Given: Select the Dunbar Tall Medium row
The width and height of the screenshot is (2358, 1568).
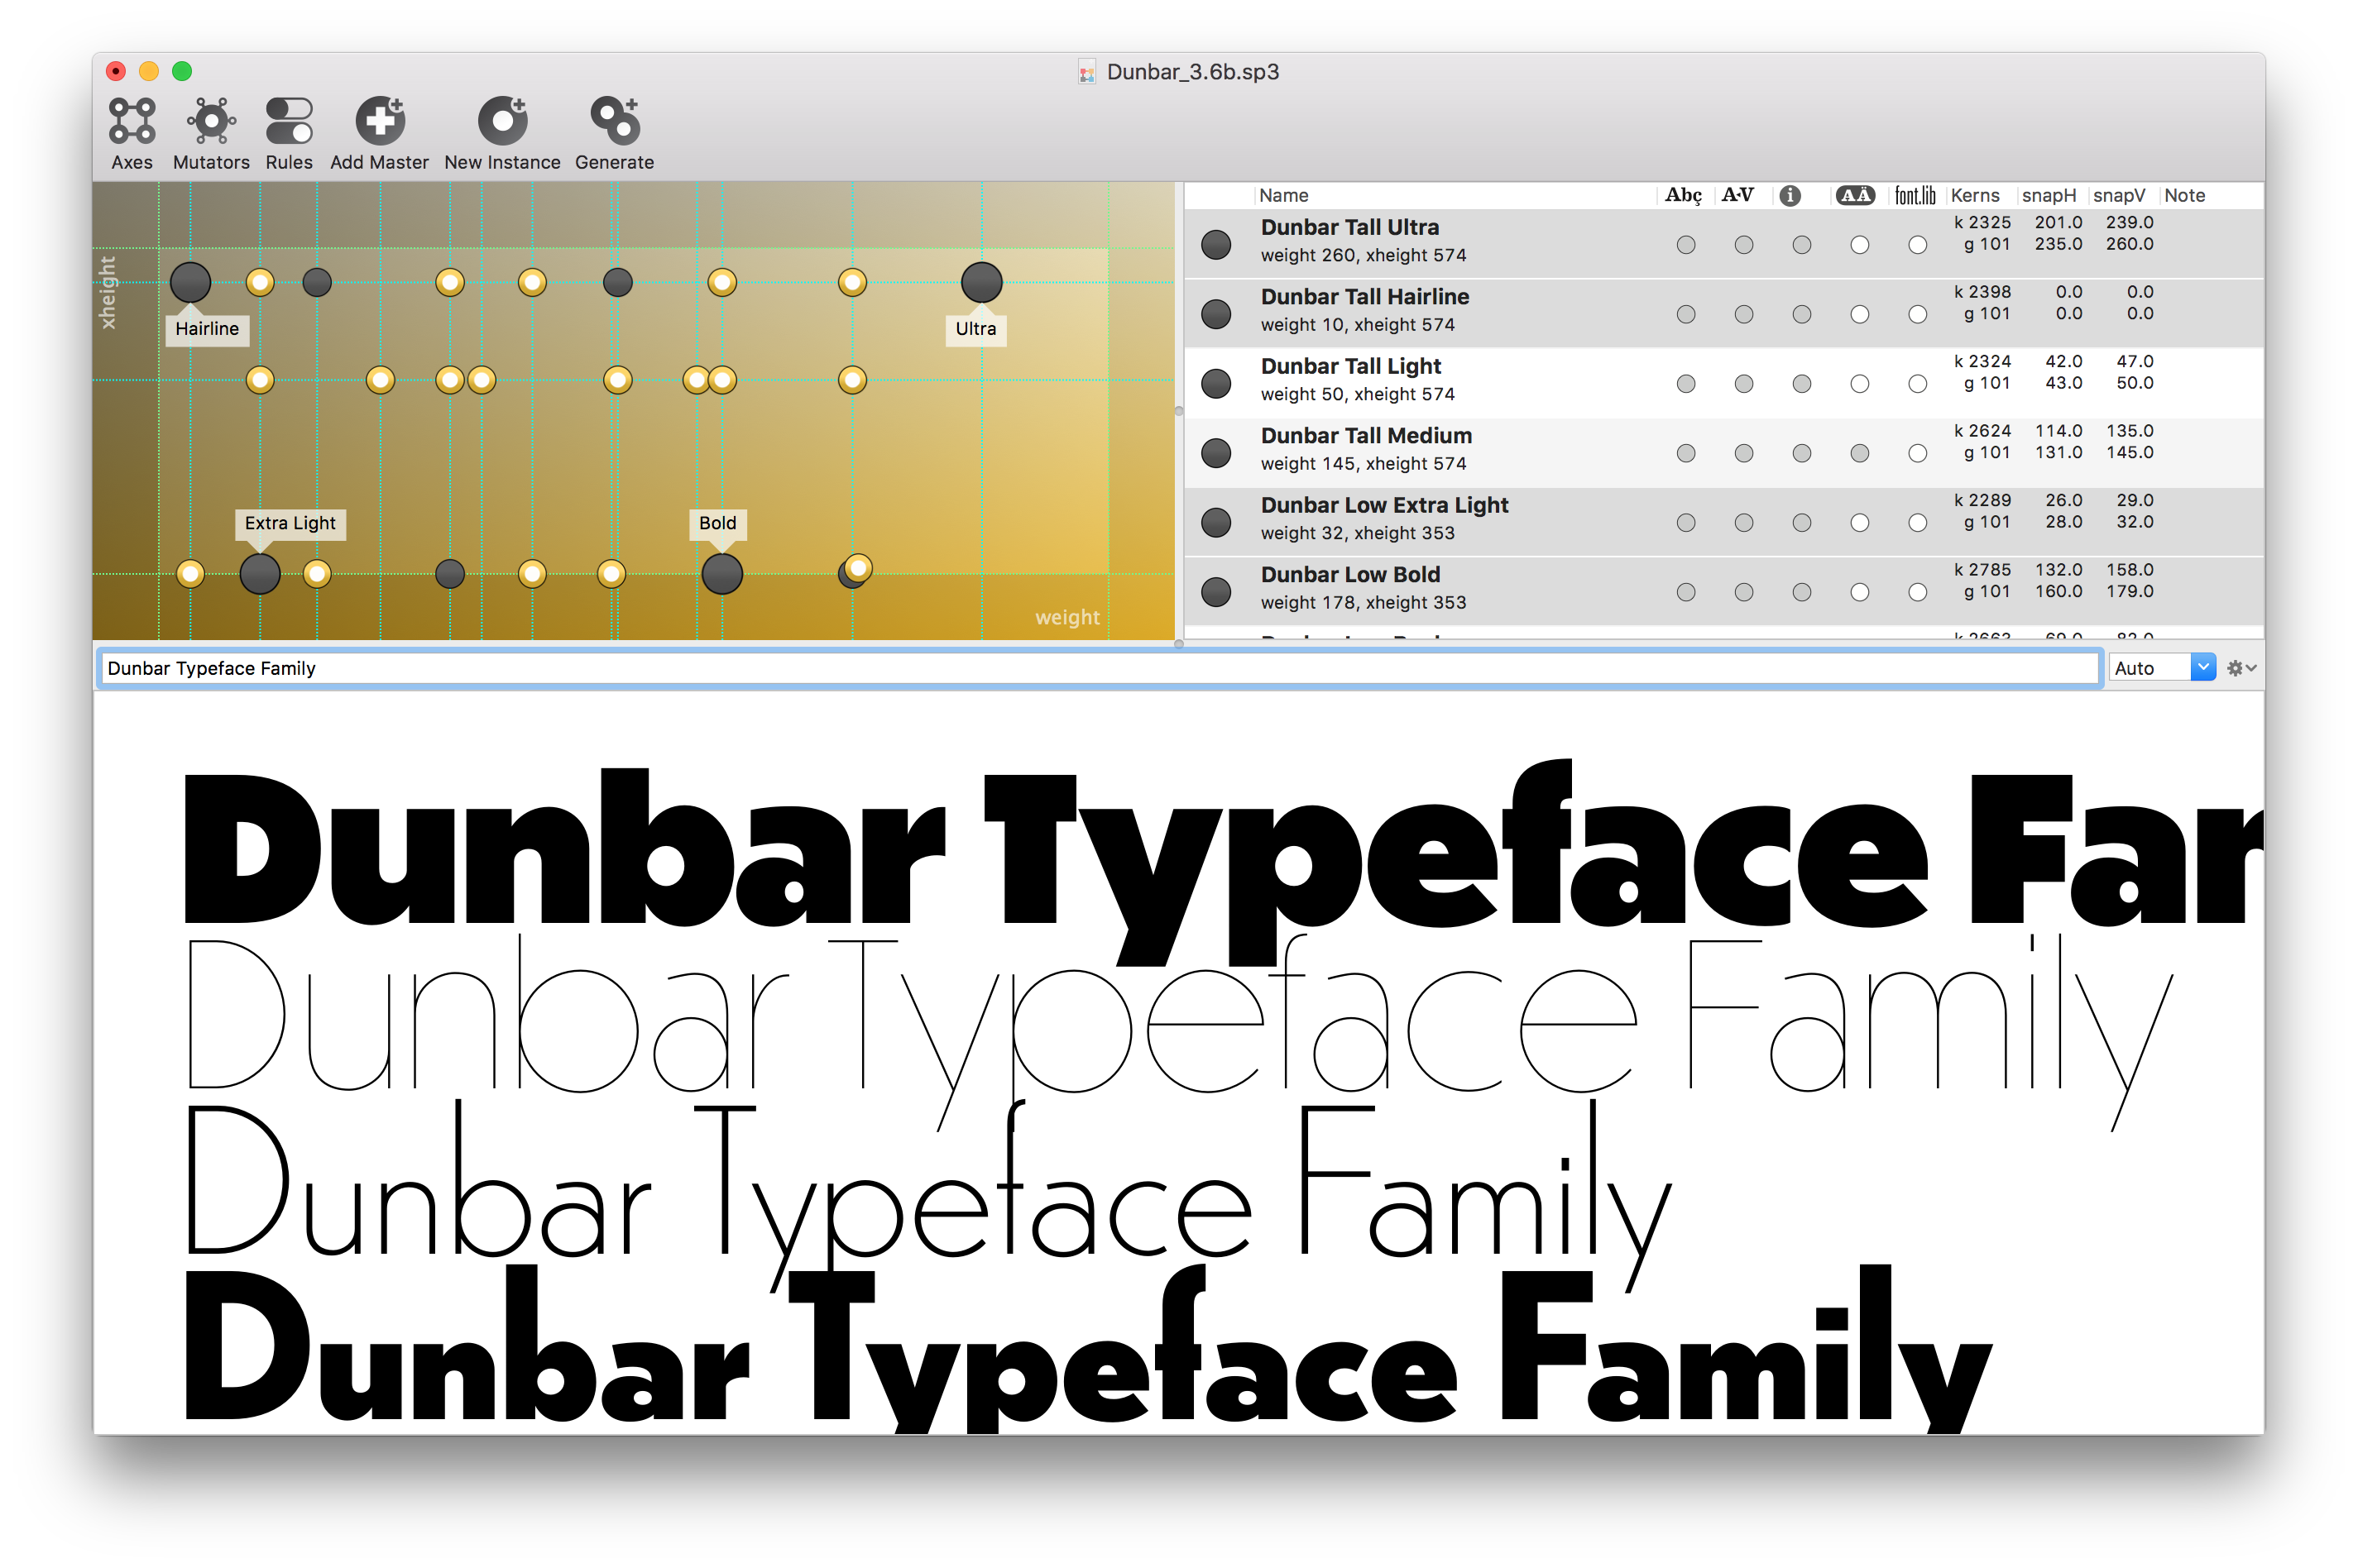Looking at the screenshot, I should coord(1723,452).
